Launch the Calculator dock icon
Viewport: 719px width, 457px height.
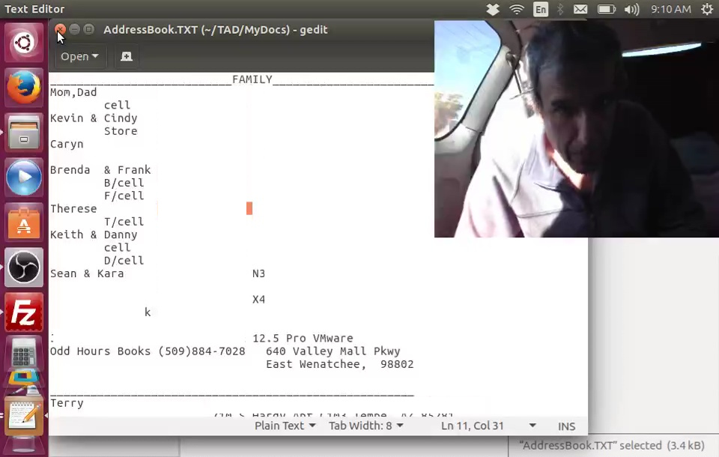pos(24,354)
